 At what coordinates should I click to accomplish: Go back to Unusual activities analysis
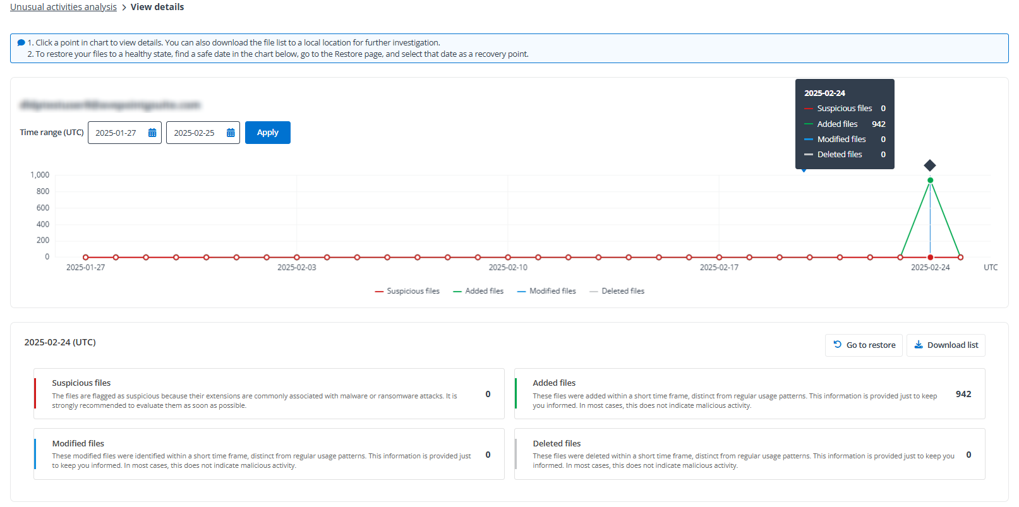63,7
